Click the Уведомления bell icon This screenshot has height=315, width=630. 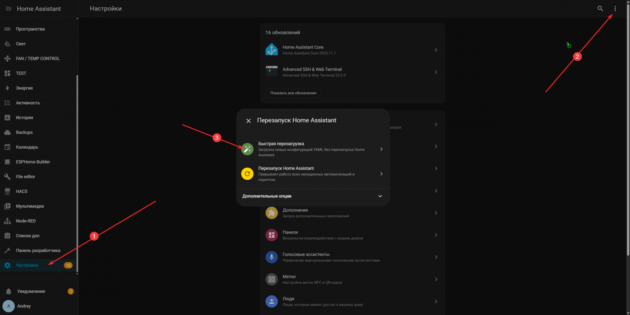[x=8, y=292]
